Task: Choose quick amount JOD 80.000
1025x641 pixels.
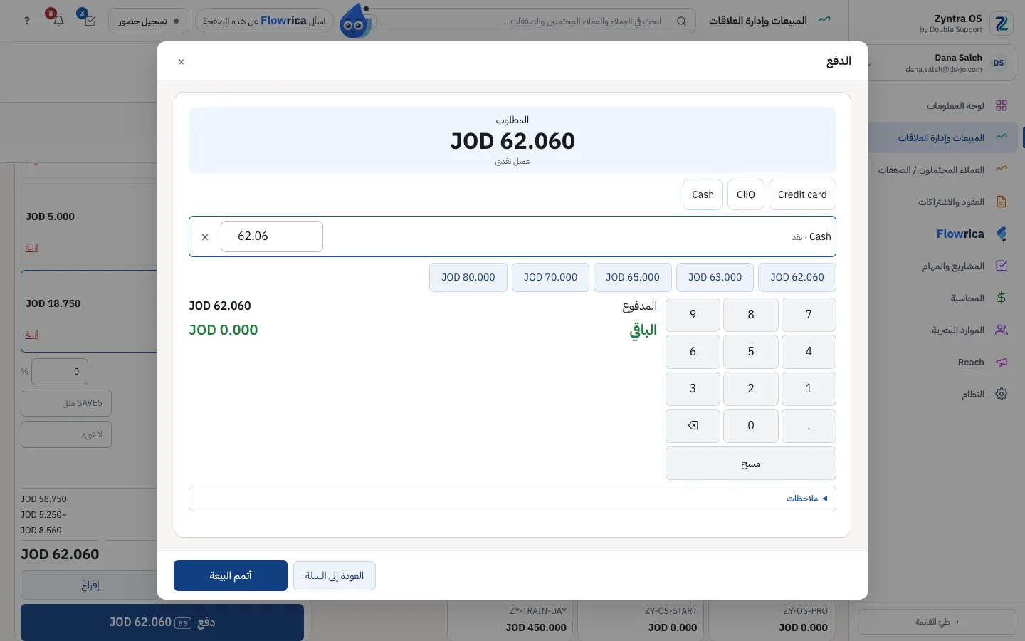Action: coord(468,277)
